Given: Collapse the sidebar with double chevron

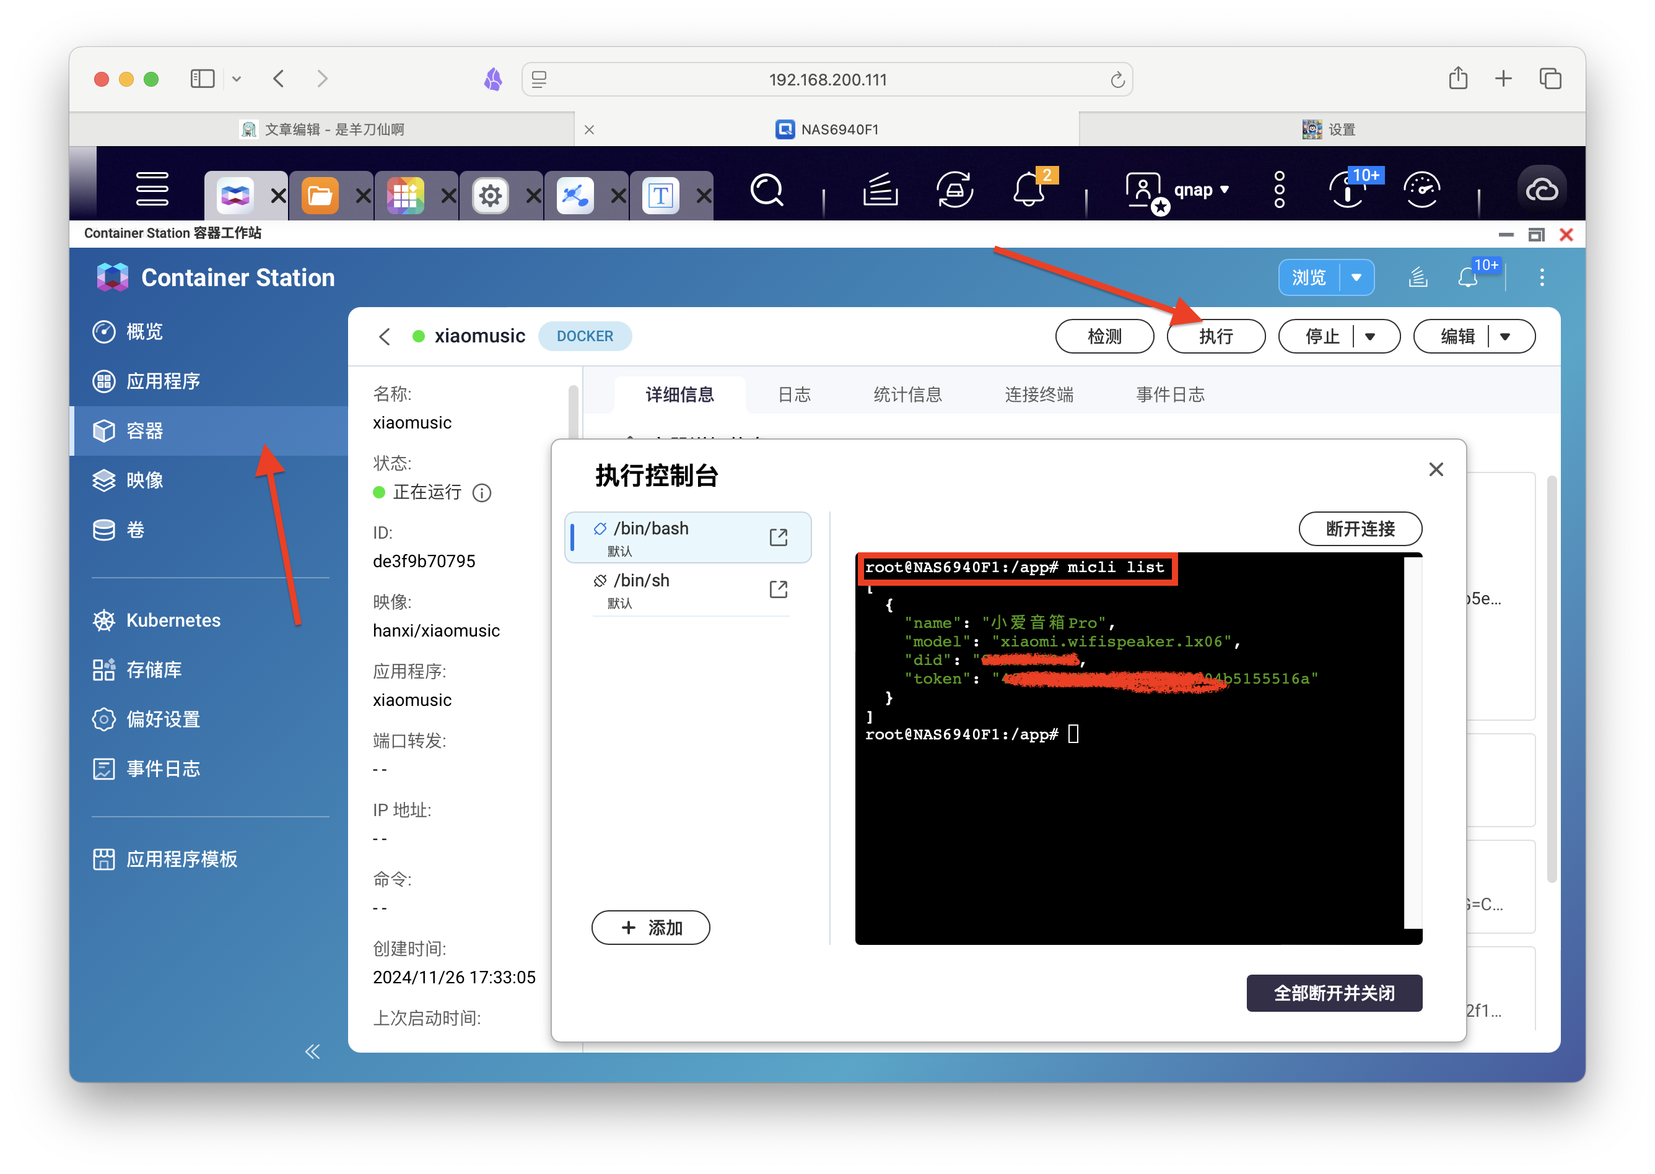Looking at the screenshot, I should tap(312, 1052).
